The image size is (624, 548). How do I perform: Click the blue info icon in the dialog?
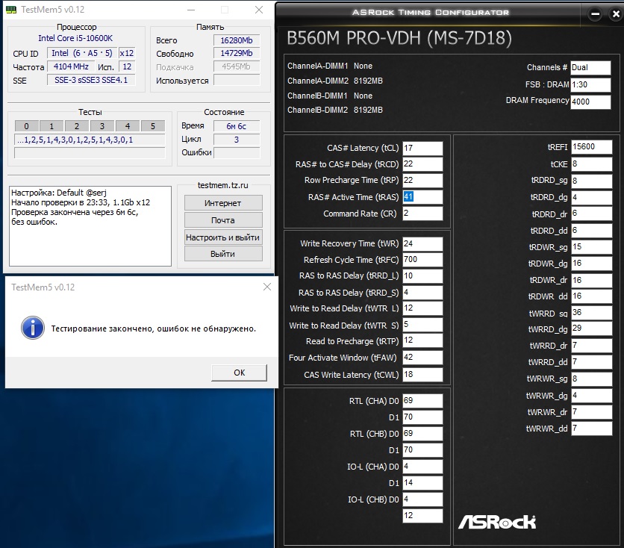click(x=33, y=328)
